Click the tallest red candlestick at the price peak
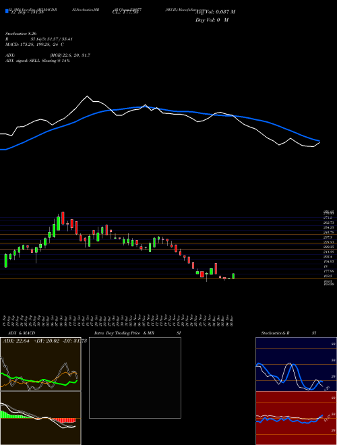This screenshot has width=337, height=445. pos(63,218)
